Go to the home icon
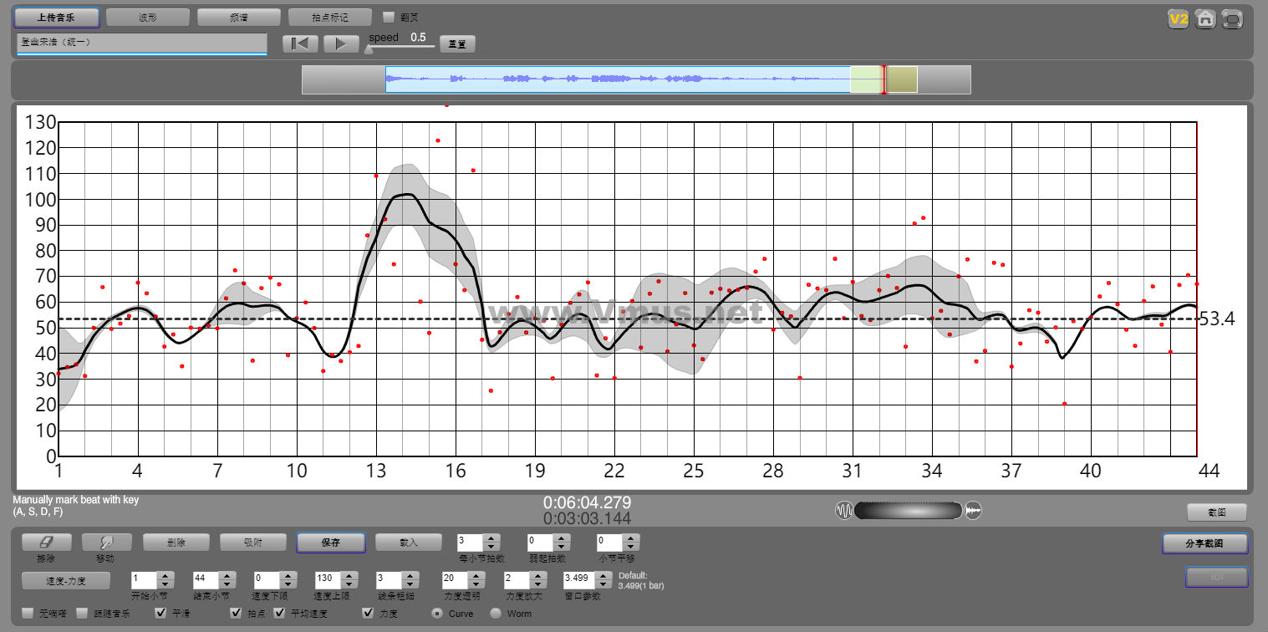Screen dimensions: 1268x632 click(x=1204, y=19)
